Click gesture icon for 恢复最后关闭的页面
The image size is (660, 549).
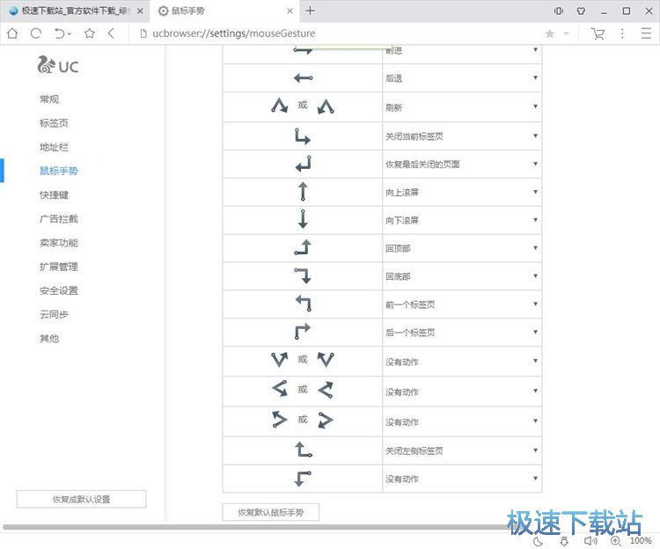point(304,164)
